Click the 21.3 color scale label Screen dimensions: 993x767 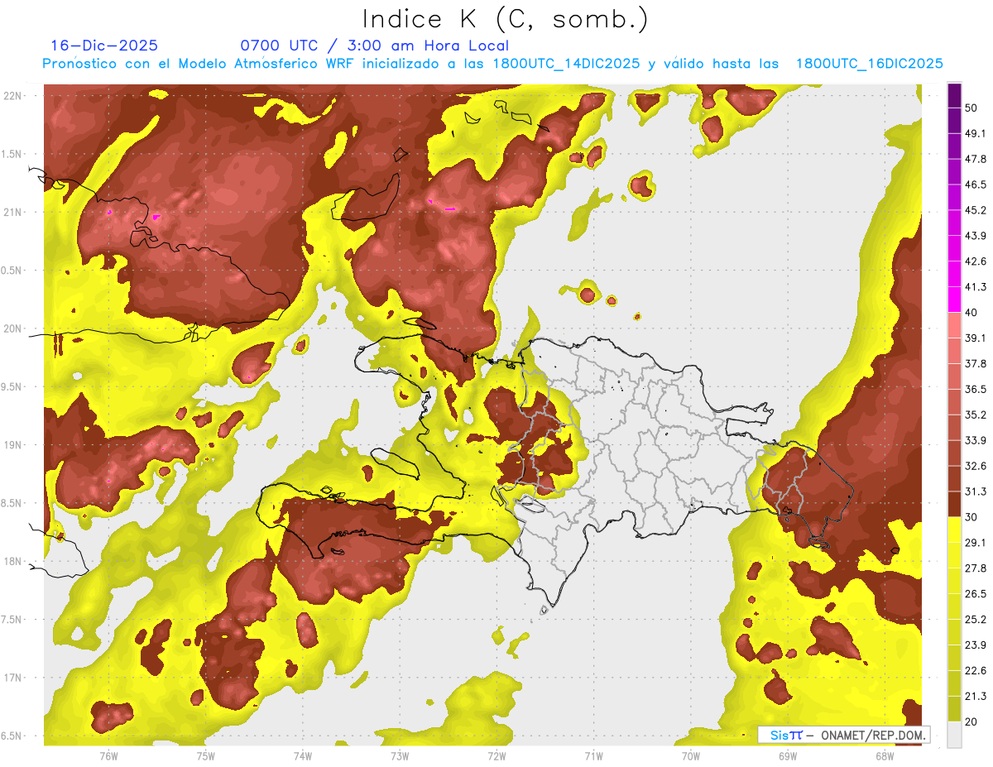[976, 697]
